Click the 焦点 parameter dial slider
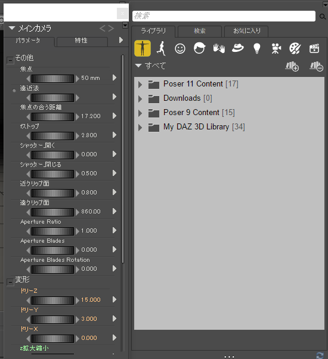The image size is (328, 359). coord(52,78)
